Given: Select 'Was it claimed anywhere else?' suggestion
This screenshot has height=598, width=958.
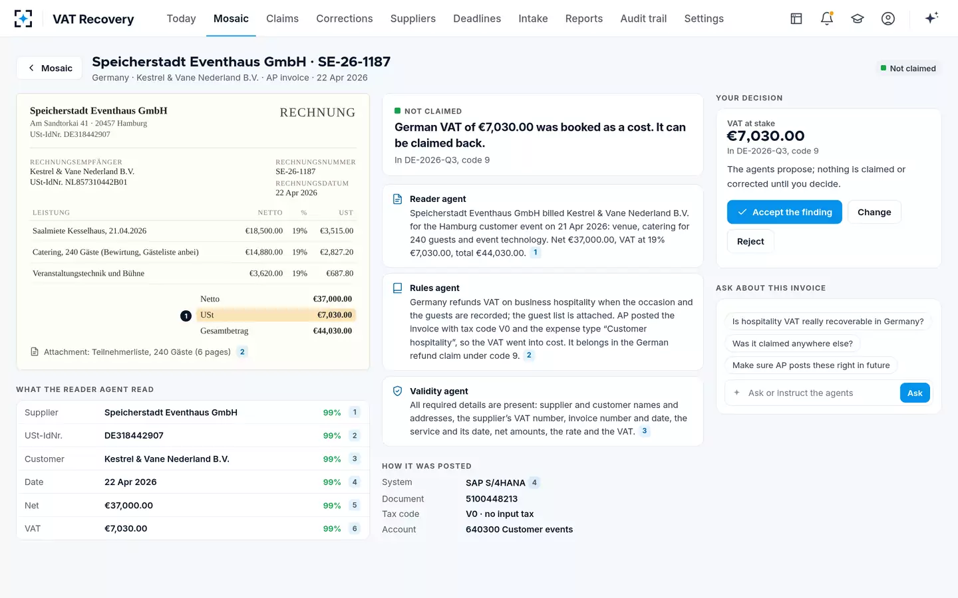Looking at the screenshot, I should [792, 344].
